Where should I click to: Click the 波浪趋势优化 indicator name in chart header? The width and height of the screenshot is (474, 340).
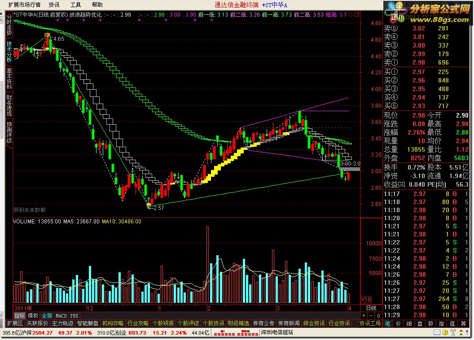click(85, 14)
